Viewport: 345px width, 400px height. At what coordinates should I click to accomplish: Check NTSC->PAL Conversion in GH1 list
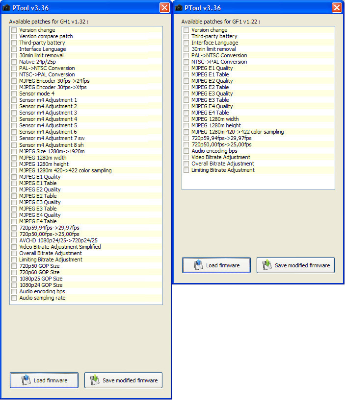[14, 75]
